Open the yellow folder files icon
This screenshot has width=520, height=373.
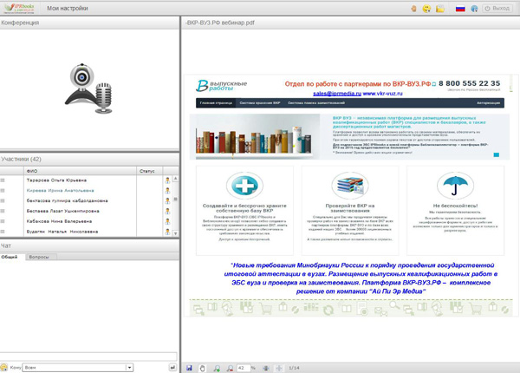point(440,9)
